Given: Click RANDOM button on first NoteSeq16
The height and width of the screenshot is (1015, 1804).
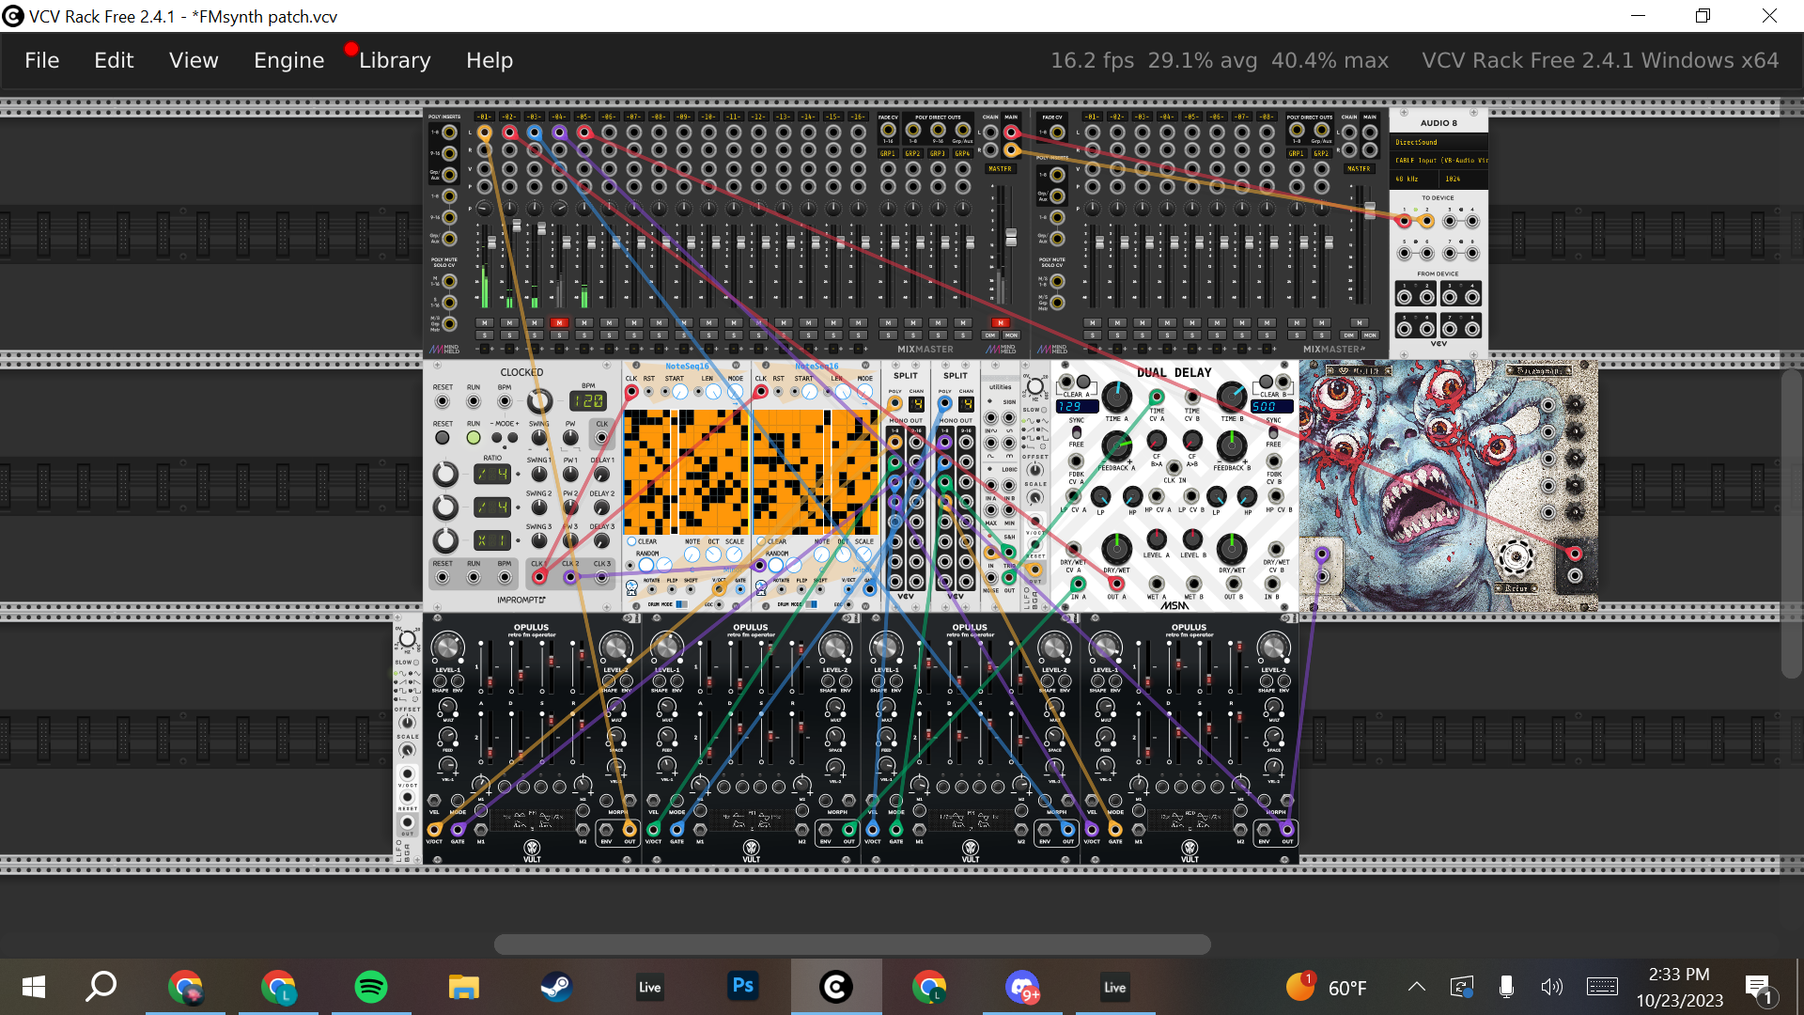Looking at the screenshot, I should point(646,565).
